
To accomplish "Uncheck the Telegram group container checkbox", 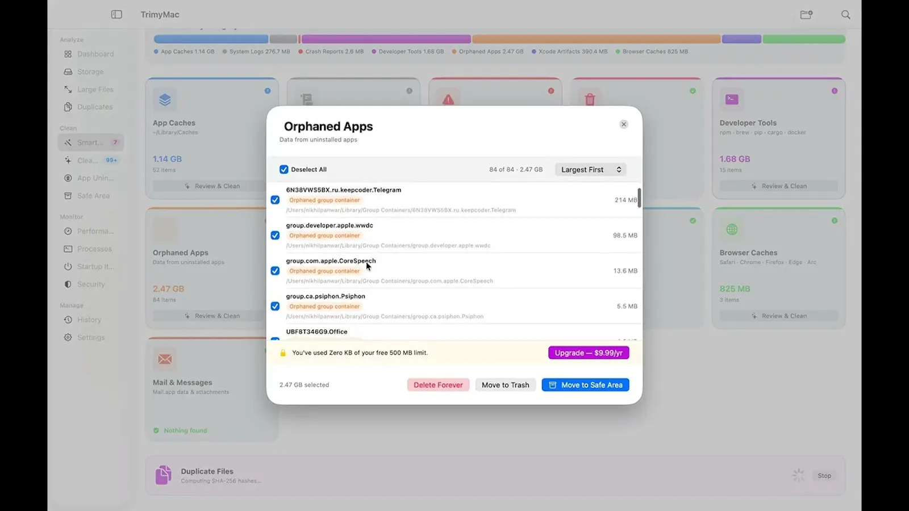I will point(275,200).
